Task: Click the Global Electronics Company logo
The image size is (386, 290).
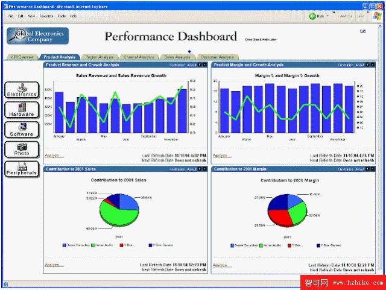Action: [37, 36]
